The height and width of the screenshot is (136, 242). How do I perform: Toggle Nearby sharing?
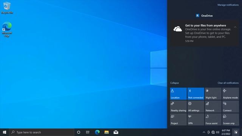click(x=178, y=107)
